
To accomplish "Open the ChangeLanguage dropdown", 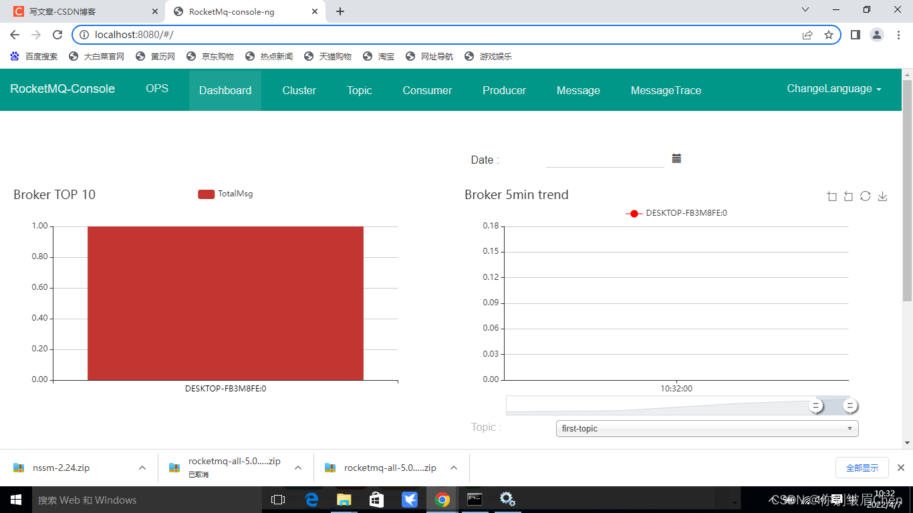I will click(834, 89).
